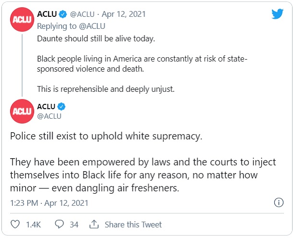Click ACLU display name on main tweet
This screenshot has height=238, width=294.
[47, 106]
